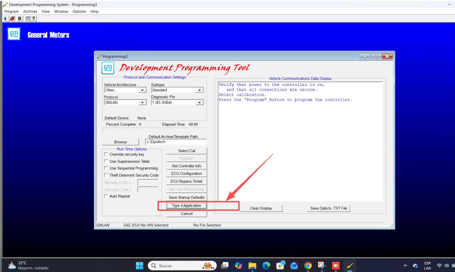Click the red car toolbar icon
The image size is (455, 272).
point(12,18)
